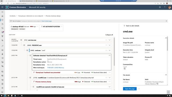Open a new browser tab

click(x=69, y=1)
